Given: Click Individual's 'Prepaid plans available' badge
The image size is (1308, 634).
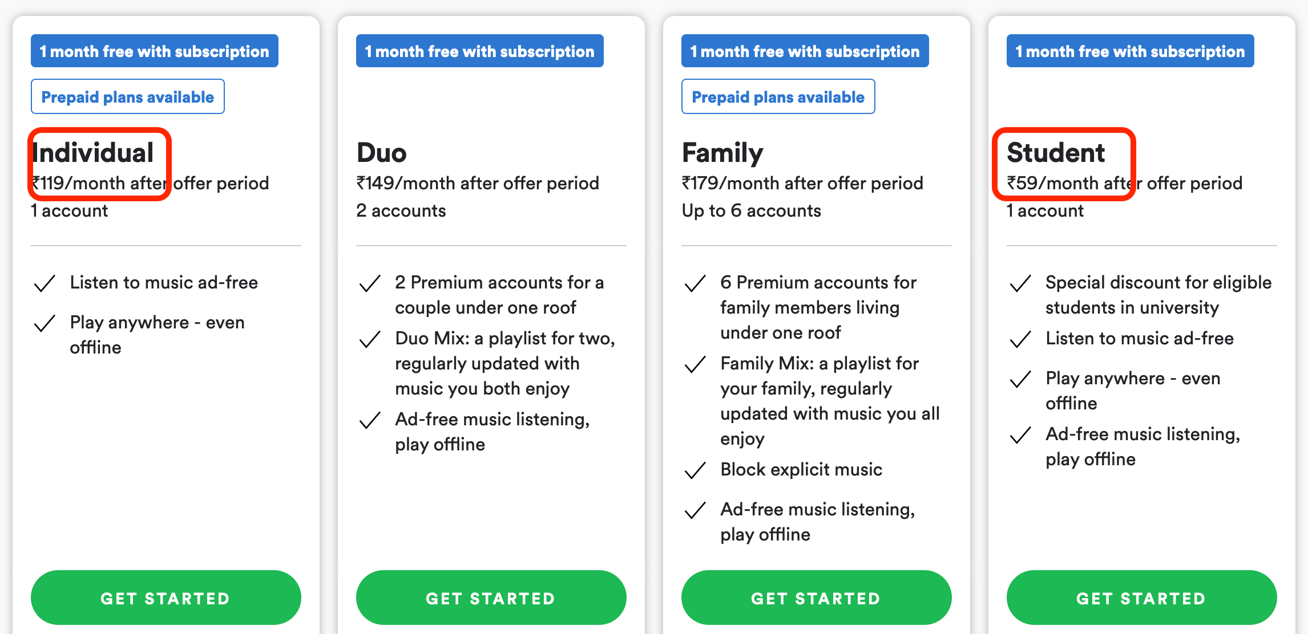Looking at the screenshot, I should click(128, 96).
